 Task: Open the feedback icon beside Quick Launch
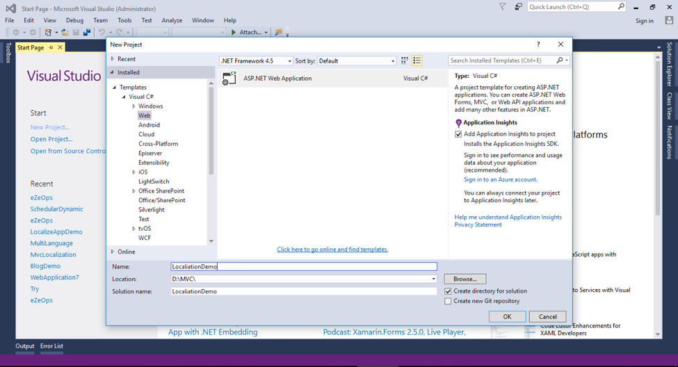tap(518, 7)
